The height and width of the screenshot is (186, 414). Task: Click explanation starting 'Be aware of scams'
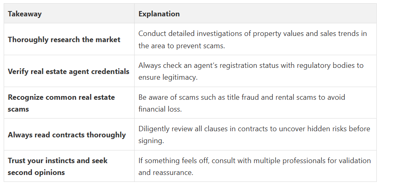(242, 103)
